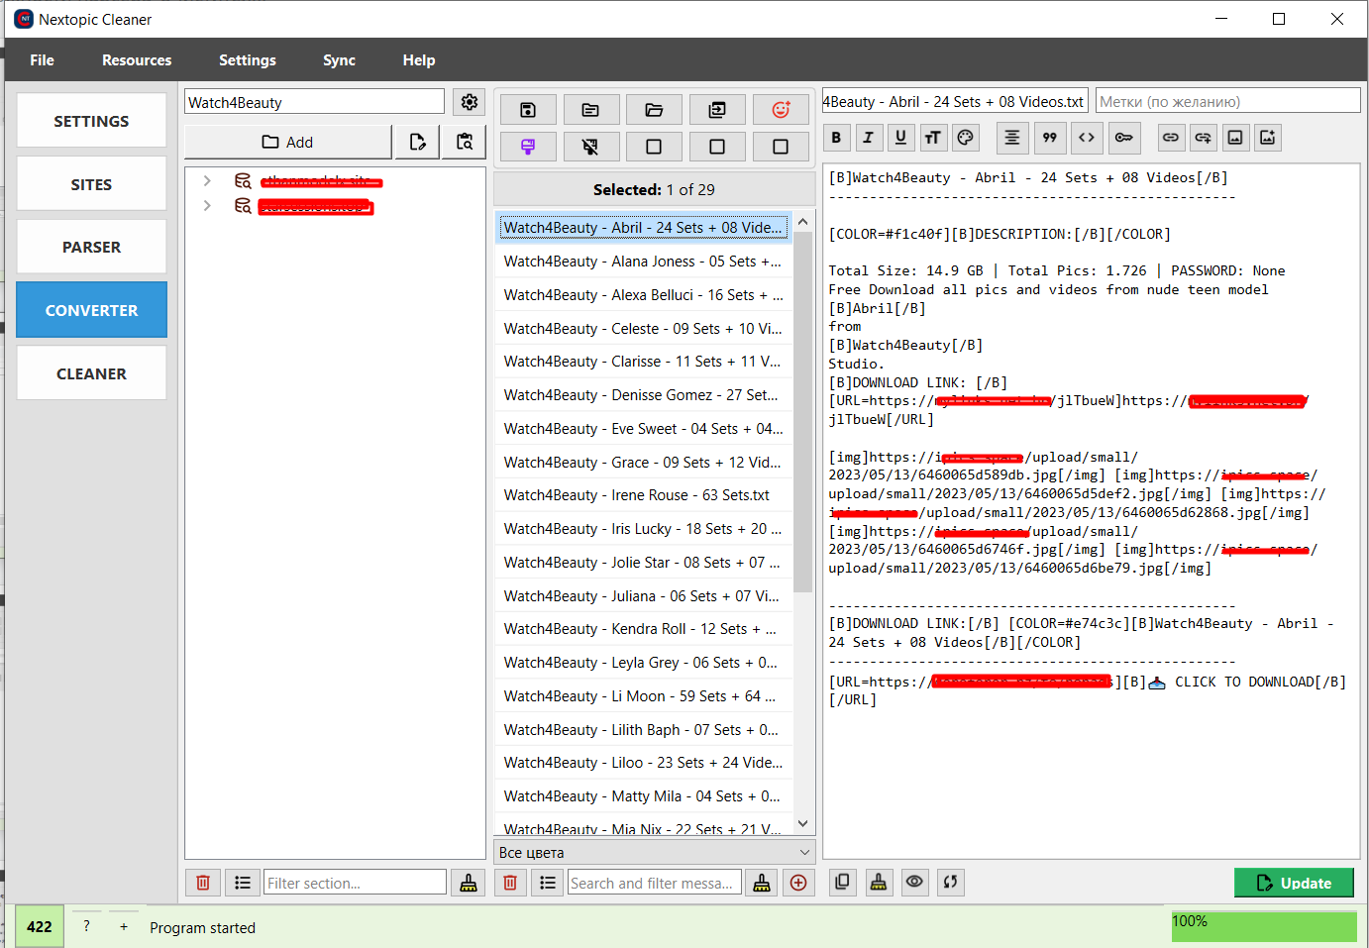This screenshot has width=1369, height=948.
Task: Click the red smiley face icon
Action: (781, 110)
